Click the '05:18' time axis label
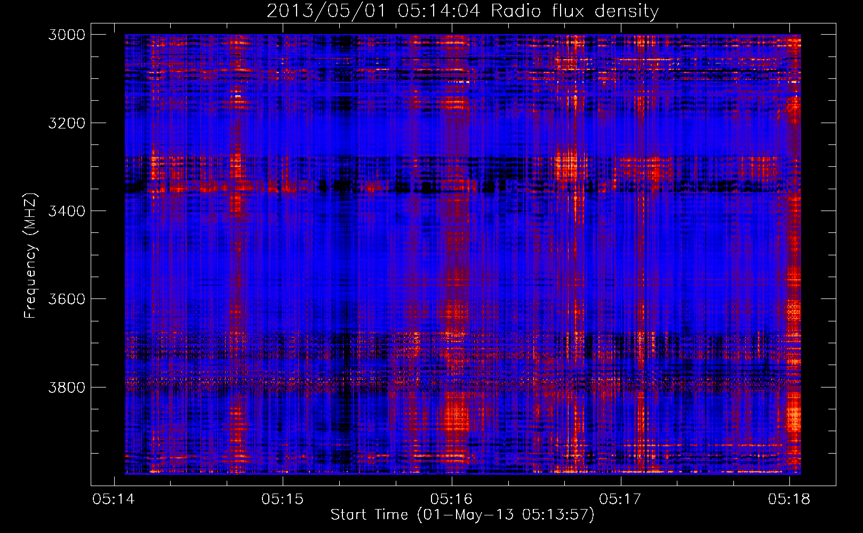This screenshot has height=533, width=863. coord(789,499)
